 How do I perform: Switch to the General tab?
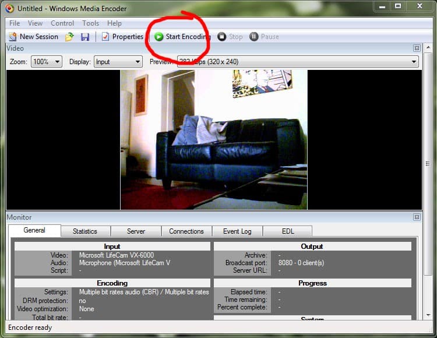[x=34, y=230]
